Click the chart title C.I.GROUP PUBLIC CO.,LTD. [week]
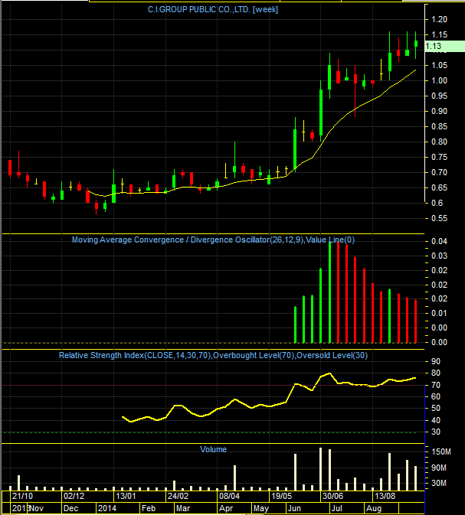465x515 pixels. pos(213,9)
